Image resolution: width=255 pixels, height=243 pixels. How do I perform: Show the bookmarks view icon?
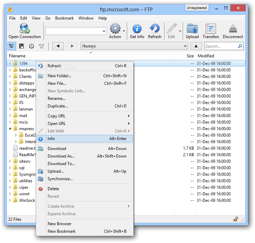(22, 46)
